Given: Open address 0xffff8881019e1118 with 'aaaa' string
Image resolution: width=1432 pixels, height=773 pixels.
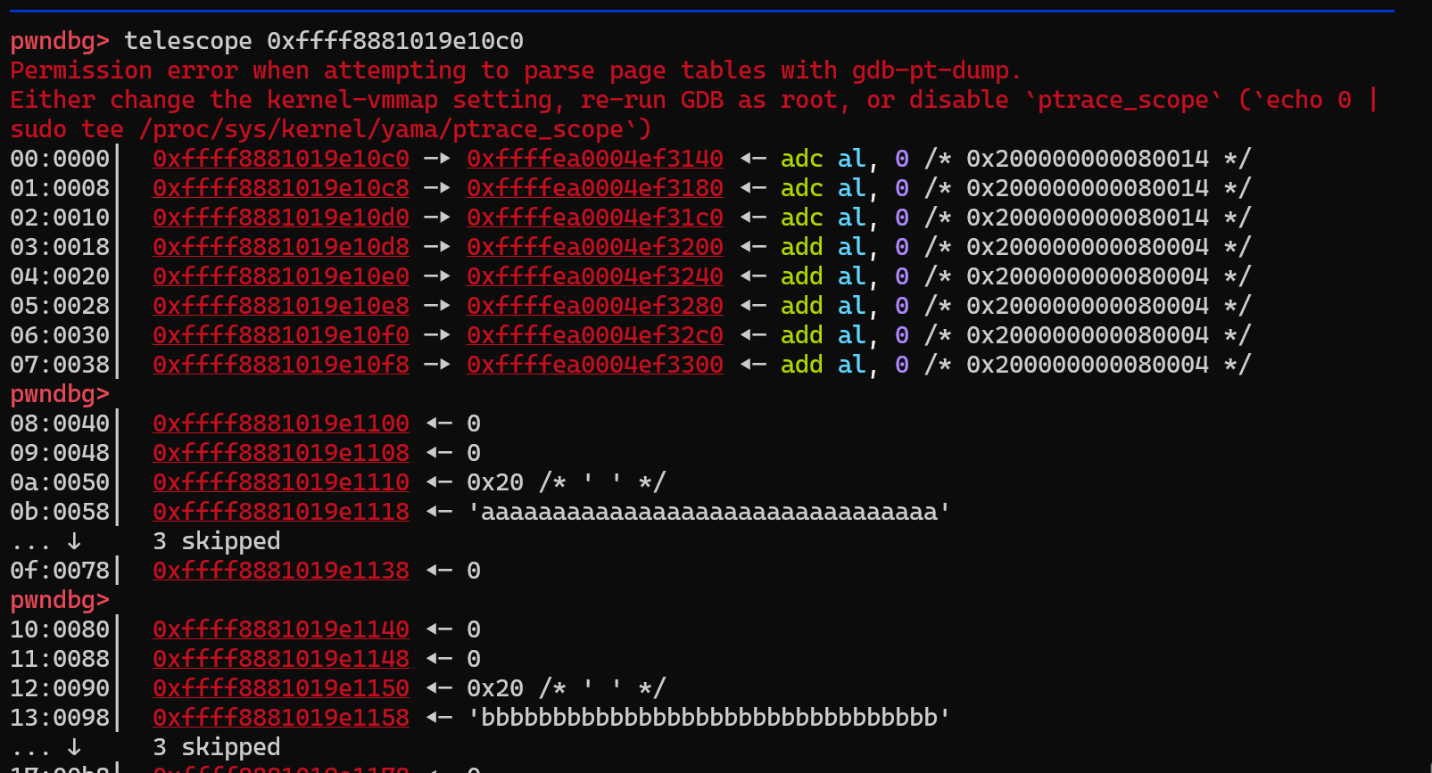Looking at the screenshot, I should (x=281, y=512).
